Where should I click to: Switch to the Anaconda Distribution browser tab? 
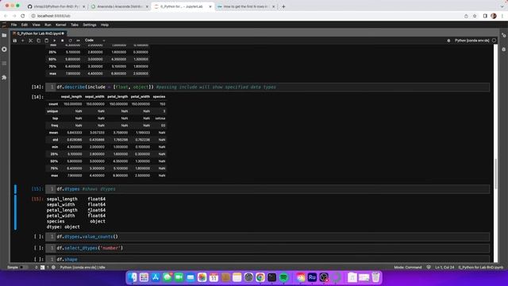point(119,6)
